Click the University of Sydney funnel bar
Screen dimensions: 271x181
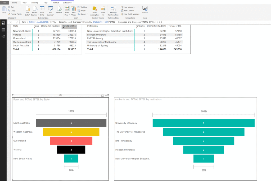(x=204, y=123)
